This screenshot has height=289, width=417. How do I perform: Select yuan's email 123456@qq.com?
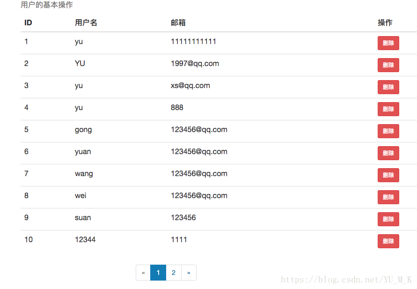pos(199,152)
